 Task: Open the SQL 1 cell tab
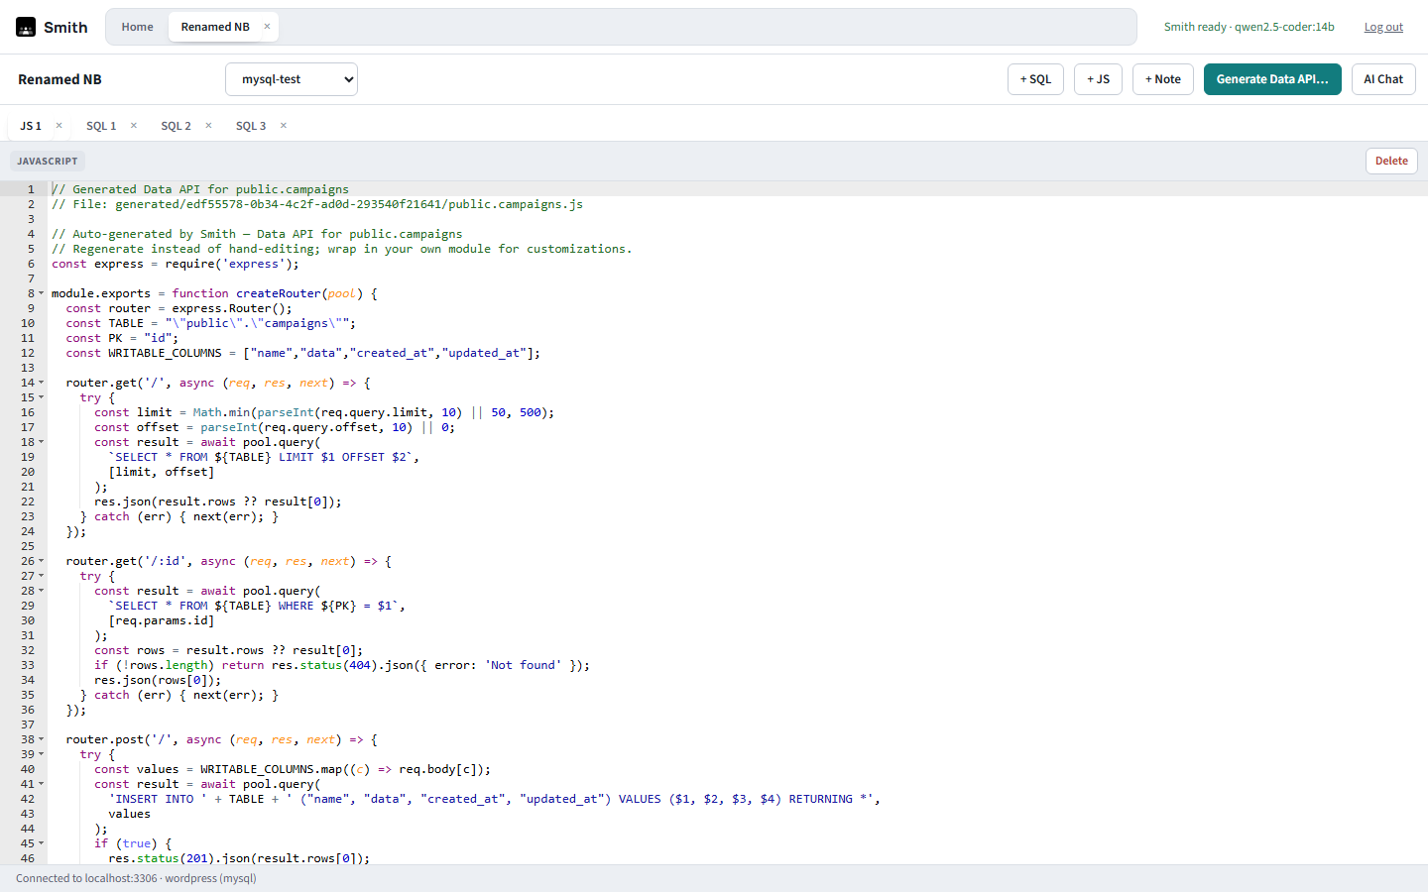click(x=101, y=126)
